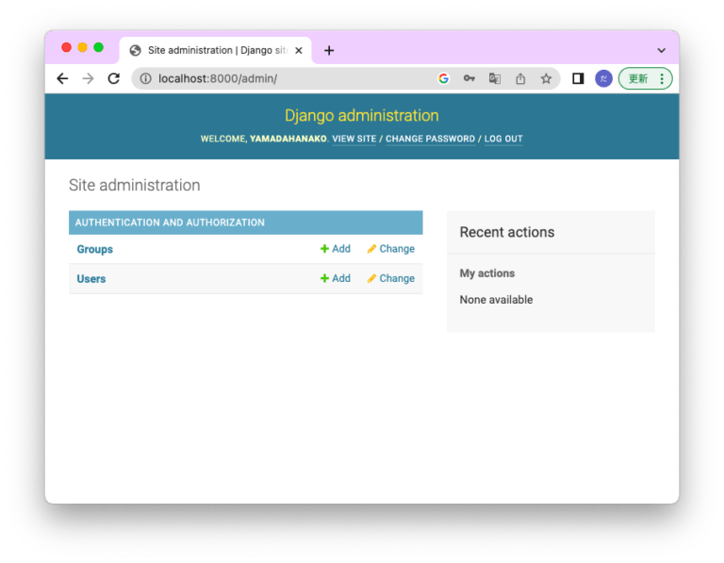This screenshot has width=724, height=563.
Task: Close the Site administration tab
Action: 299,51
